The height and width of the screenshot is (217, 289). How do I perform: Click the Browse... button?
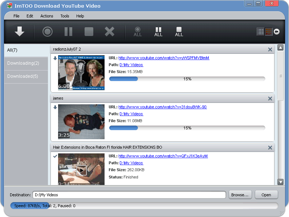coord(240,195)
